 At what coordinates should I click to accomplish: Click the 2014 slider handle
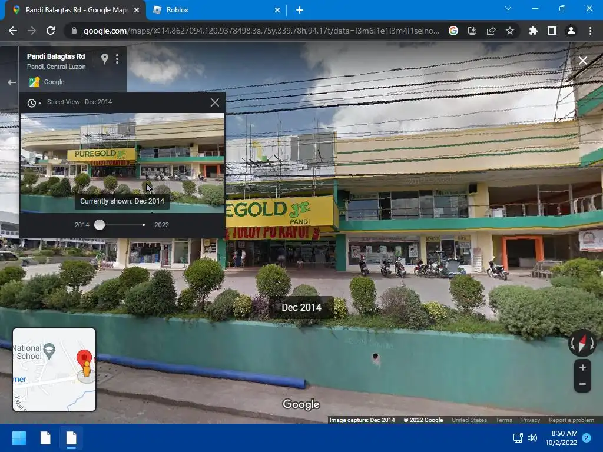[100, 225]
